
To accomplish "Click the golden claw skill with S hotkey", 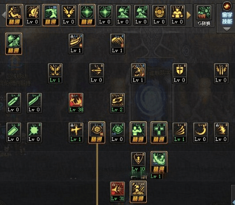I will tap(117, 44).
